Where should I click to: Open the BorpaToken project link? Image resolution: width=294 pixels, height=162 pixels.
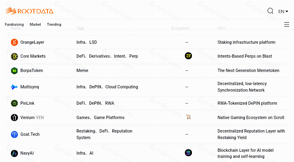(32, 70)
